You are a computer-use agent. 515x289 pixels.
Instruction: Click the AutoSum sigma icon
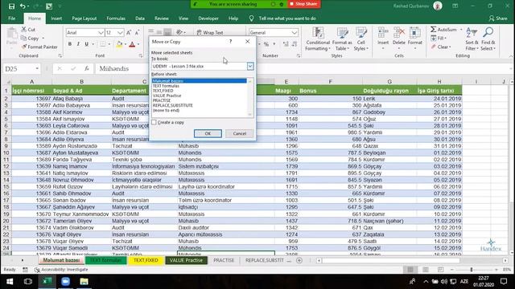click(434, 30)
